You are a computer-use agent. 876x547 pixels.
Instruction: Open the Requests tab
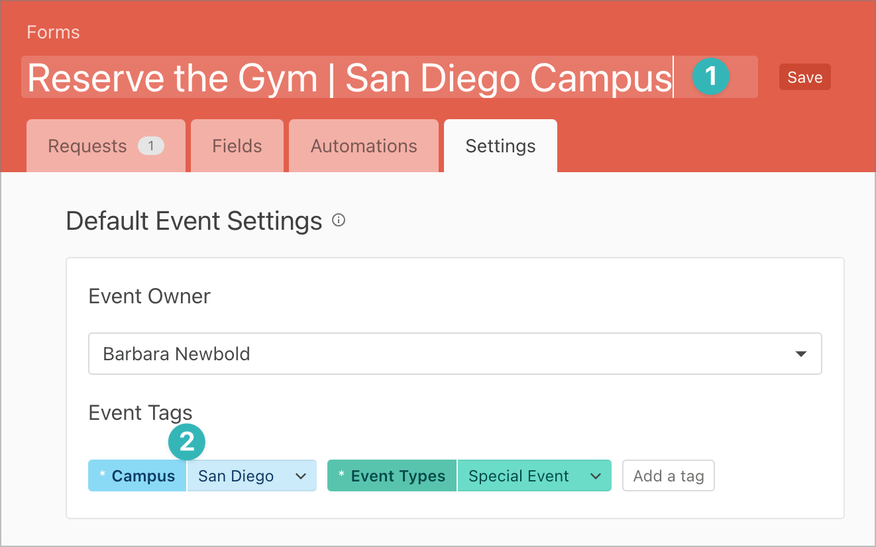[x=106, y=146]
